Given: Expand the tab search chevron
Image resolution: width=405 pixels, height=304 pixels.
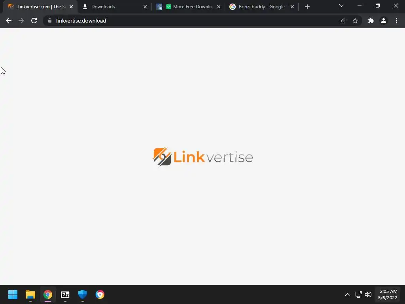Looking at the screenshot, I should [341, 6].
